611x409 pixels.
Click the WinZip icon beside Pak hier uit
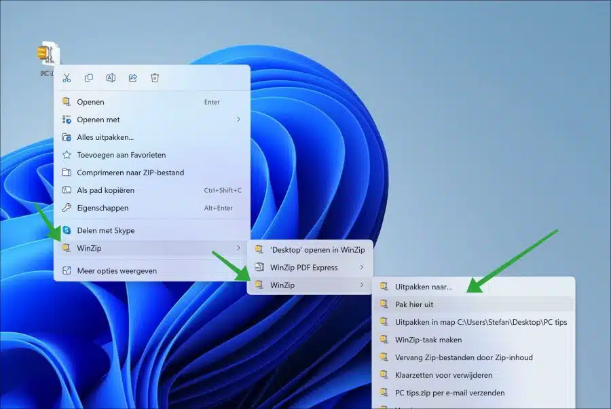click(x=384, y=304)
